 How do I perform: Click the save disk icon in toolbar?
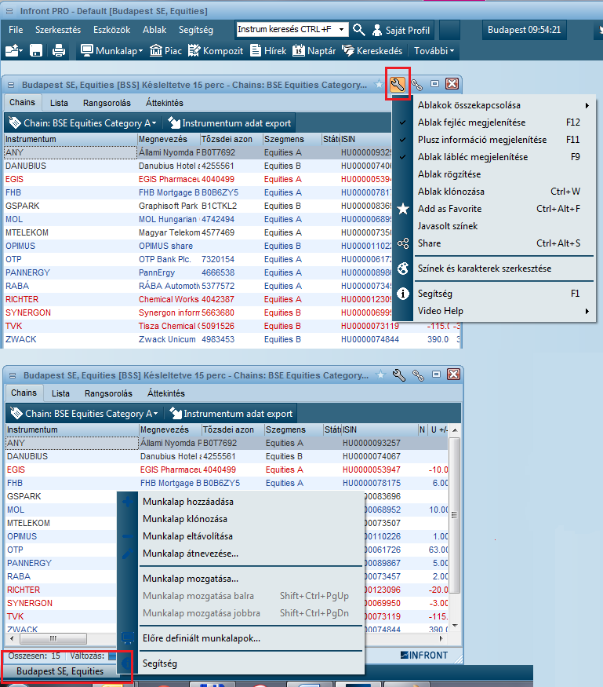[36, 51]
